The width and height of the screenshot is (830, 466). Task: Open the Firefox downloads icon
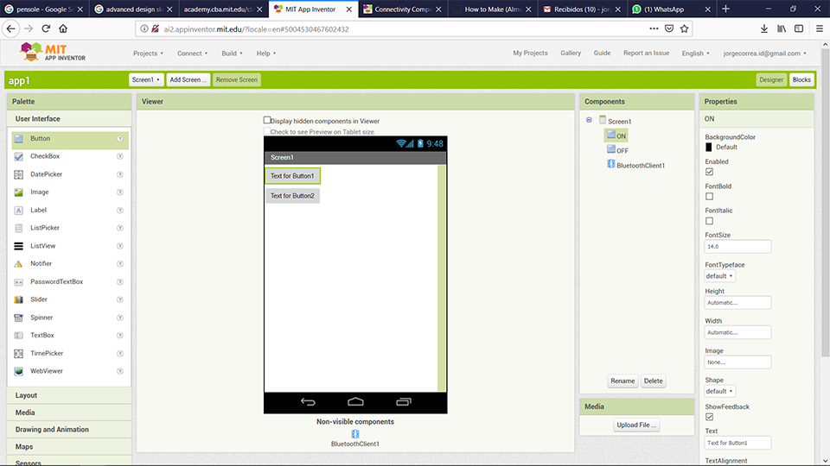763,28
